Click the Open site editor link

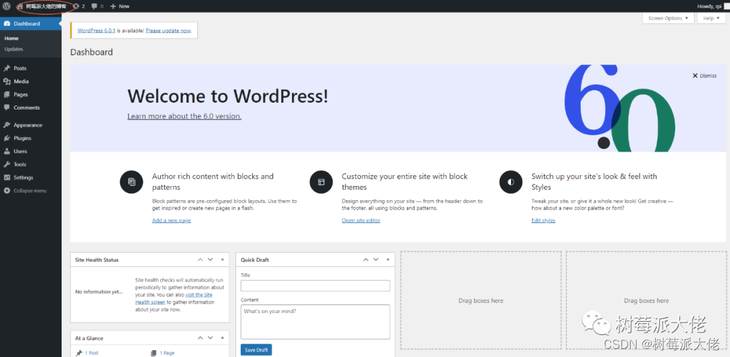(x=361, y=220)
